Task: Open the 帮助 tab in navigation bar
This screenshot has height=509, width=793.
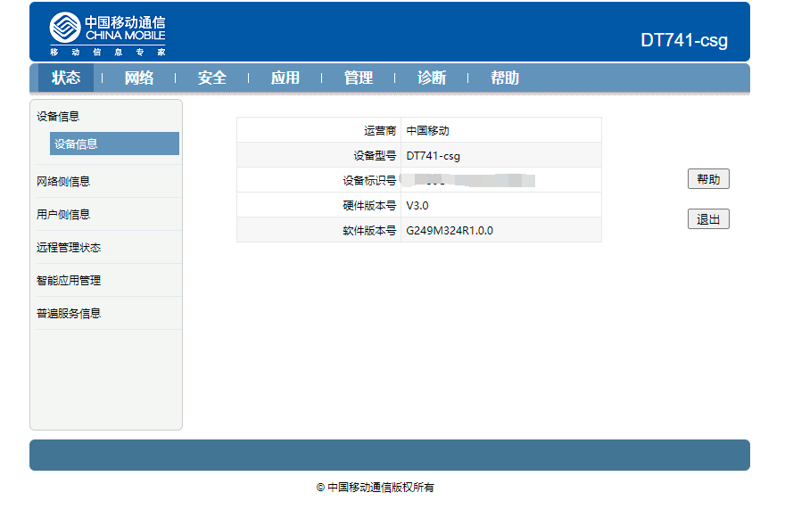Action: (505, 78)
